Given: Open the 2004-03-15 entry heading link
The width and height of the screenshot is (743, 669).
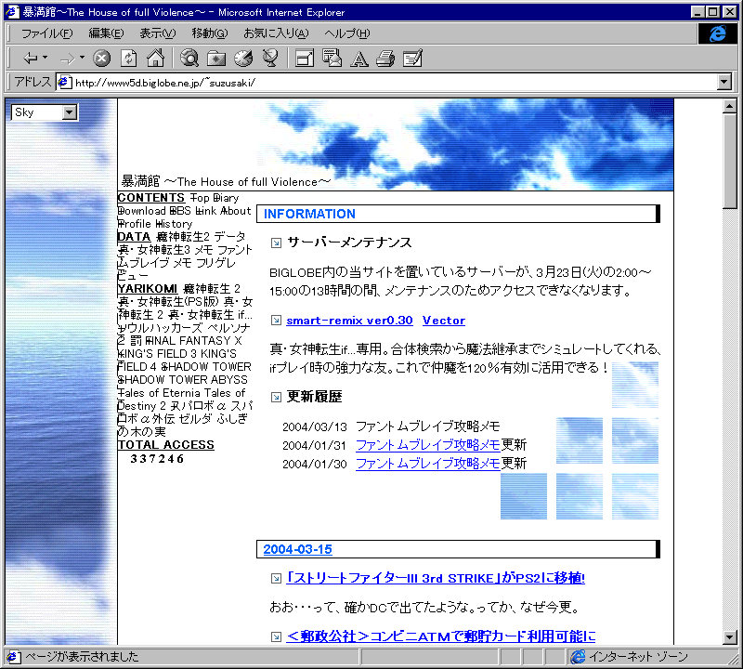Looking at the screenshot, I should click(x=297, y=549).
